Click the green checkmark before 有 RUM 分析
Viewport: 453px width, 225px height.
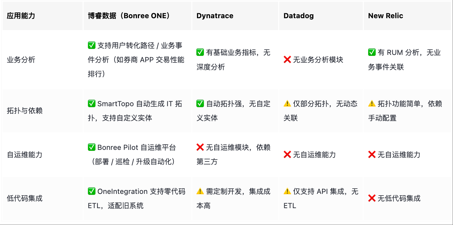point(372,52)
